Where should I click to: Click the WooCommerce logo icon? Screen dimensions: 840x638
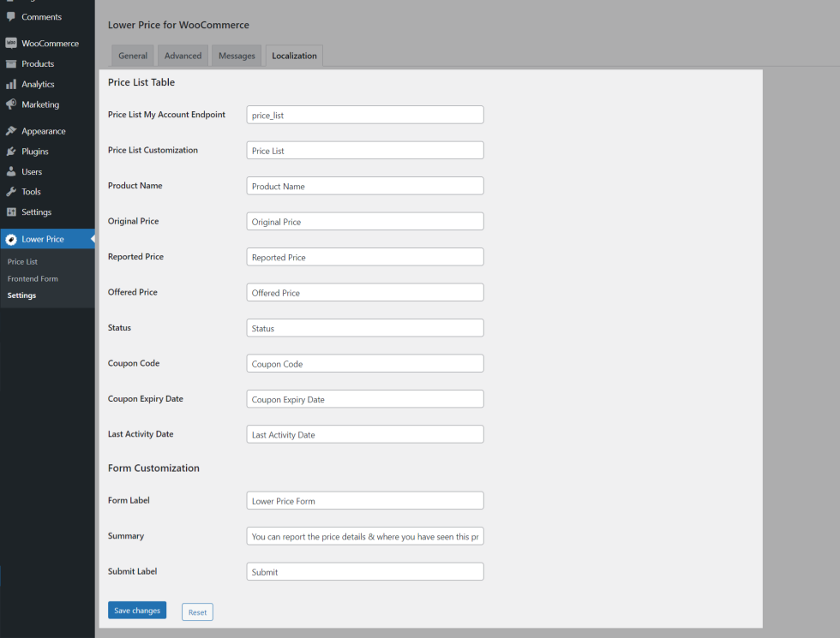[11, 43]
